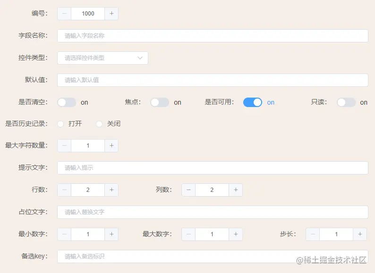Increase 步长 with plus button
This screenshot has height=273, width=375.
coord(360,234)
